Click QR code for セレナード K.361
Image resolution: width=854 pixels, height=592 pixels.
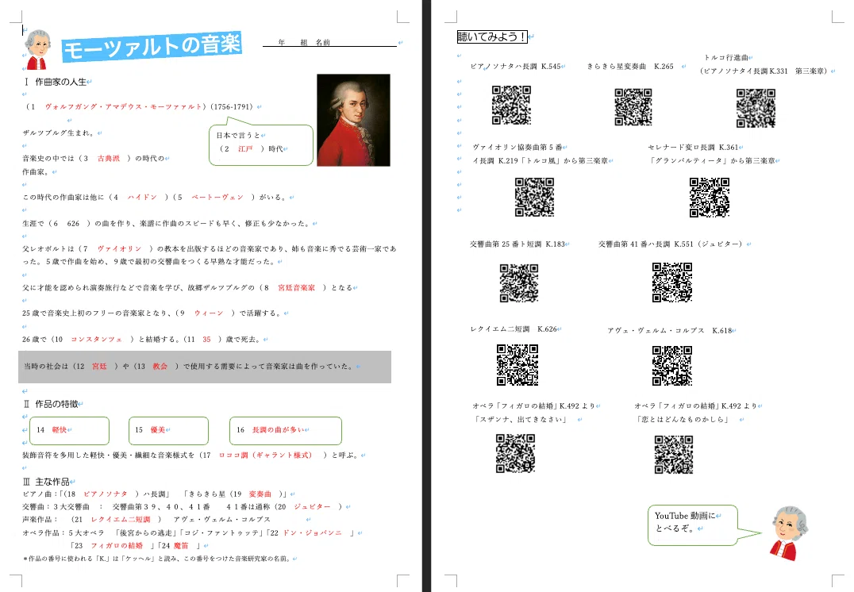[709, 197]
